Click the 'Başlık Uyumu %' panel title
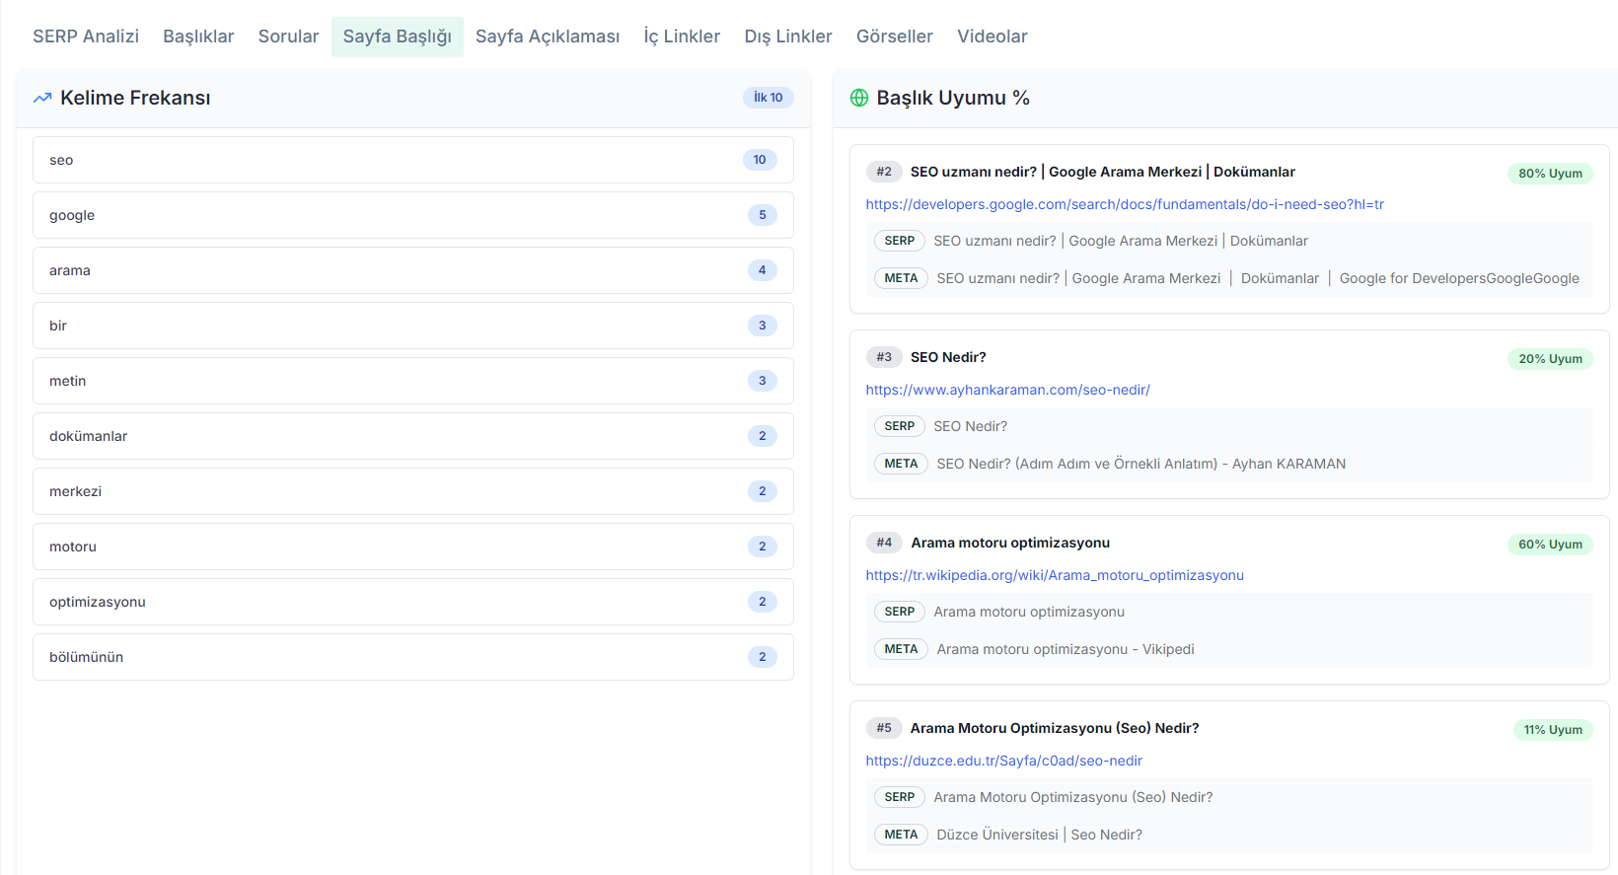 click(953, 98)
